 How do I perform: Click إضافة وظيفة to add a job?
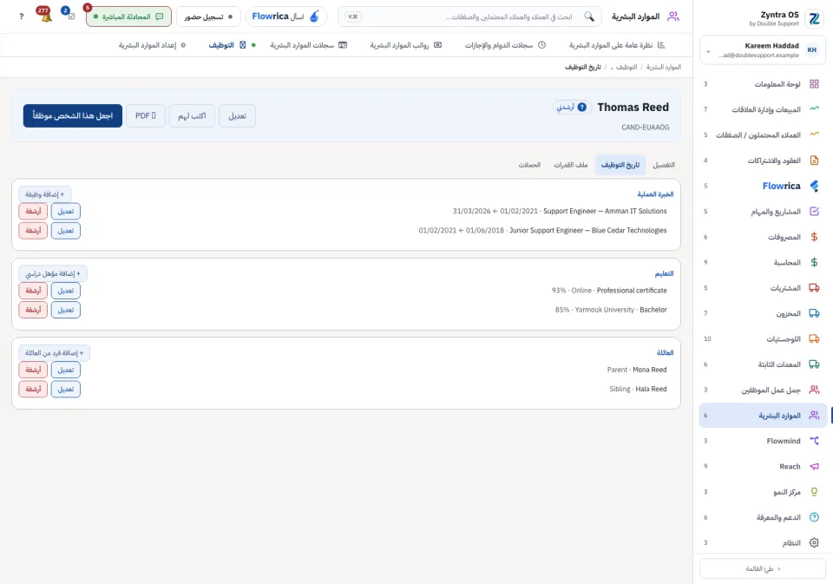click(44, 194)
